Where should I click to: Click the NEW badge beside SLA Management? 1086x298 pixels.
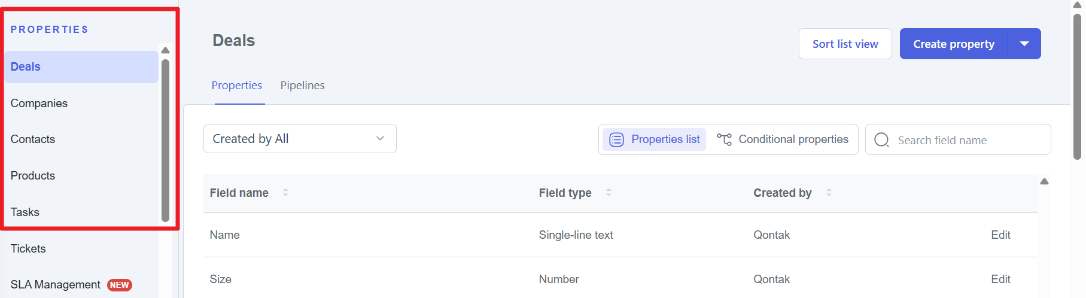pos(120,285)
